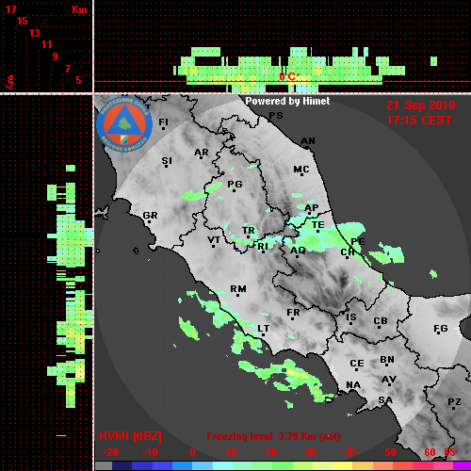Click the HVMI [dBZ] legend label
The width and height of the screenshot is (471, 471).
(130, 436)
